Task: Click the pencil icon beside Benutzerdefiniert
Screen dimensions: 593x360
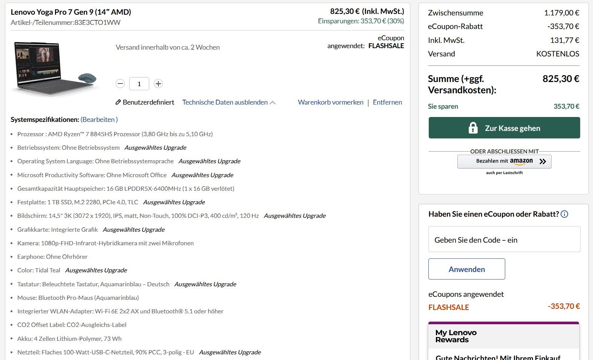Action: point(118,102)
